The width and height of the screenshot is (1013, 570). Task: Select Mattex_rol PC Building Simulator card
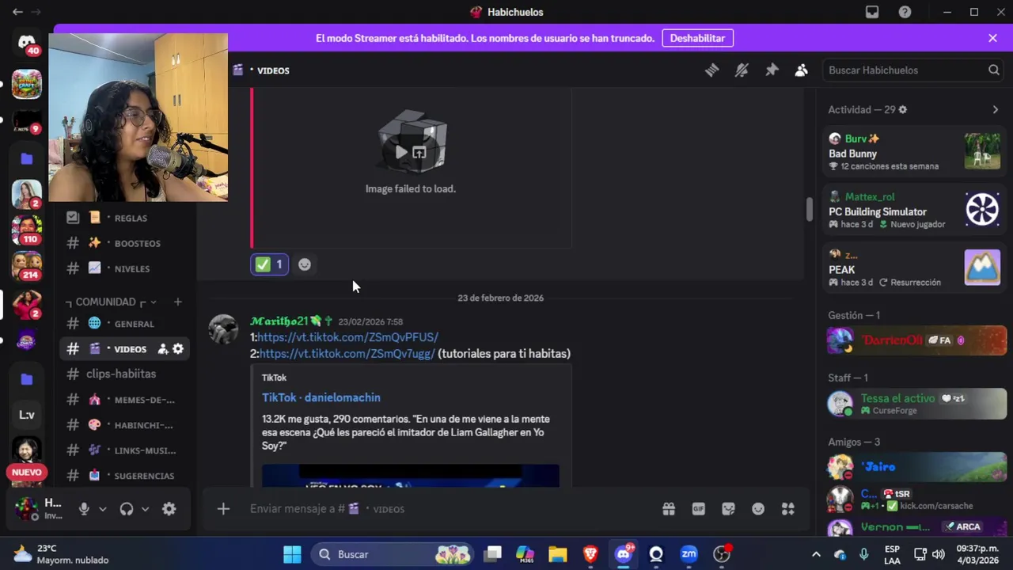[914, 210]
